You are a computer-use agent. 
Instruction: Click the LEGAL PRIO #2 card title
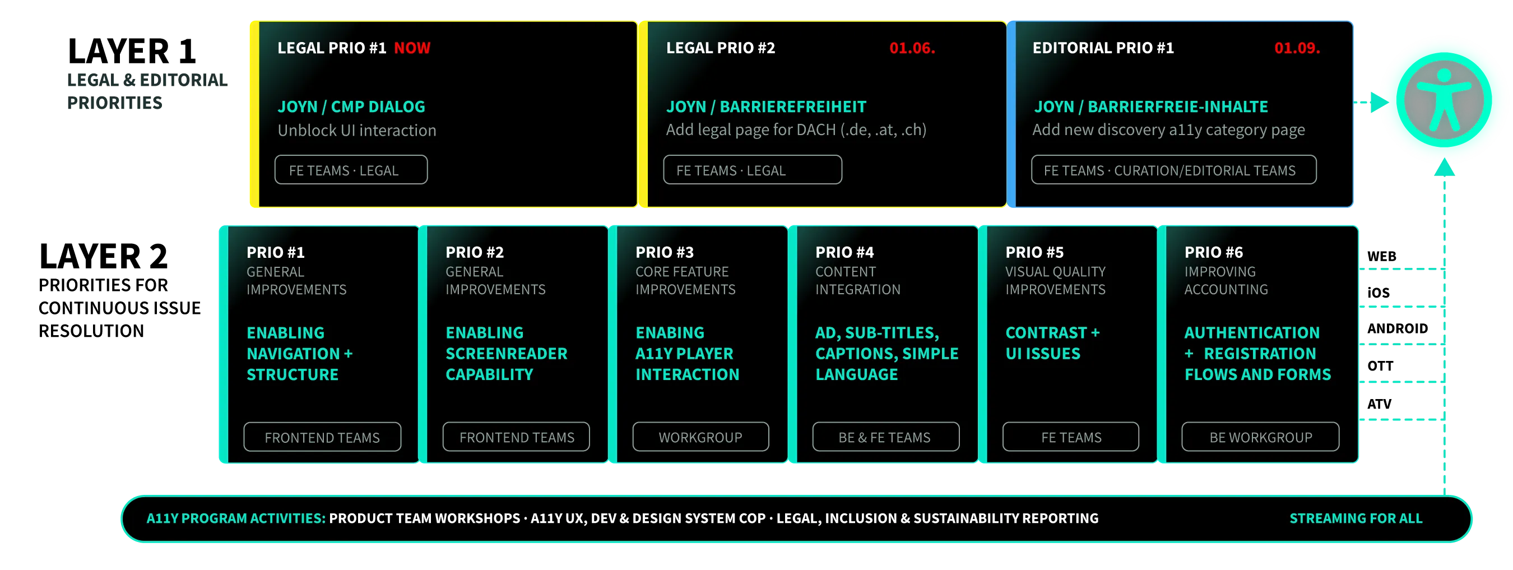(x=720, y=48)
